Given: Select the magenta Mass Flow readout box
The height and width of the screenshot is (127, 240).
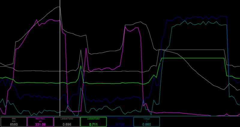Looking at the screenshot, I should tap(40, 121).
